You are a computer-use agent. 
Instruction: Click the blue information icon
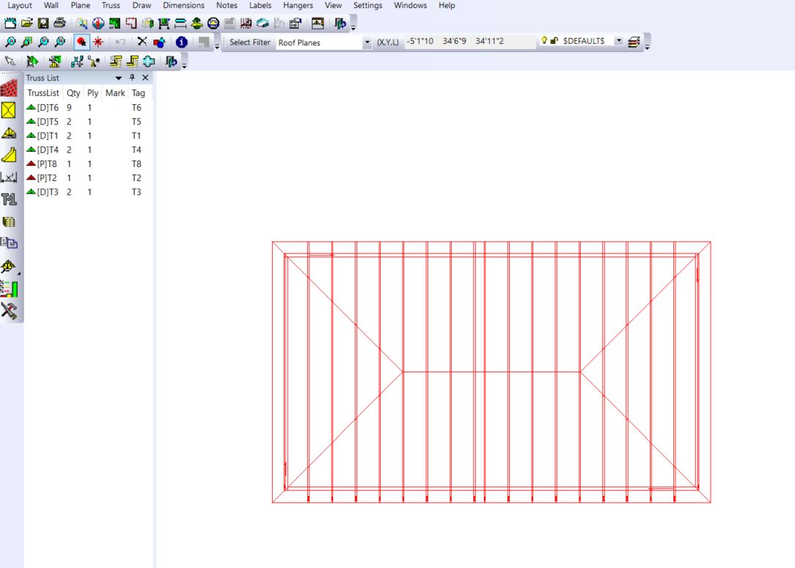180,43
